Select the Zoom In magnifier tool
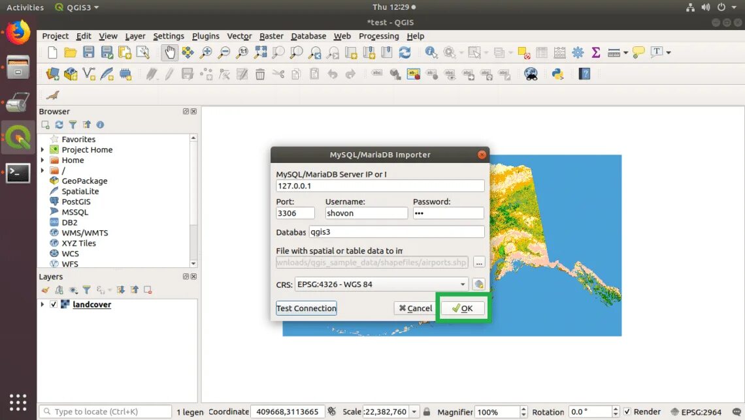The image size is (745, 420). point(206,52)
